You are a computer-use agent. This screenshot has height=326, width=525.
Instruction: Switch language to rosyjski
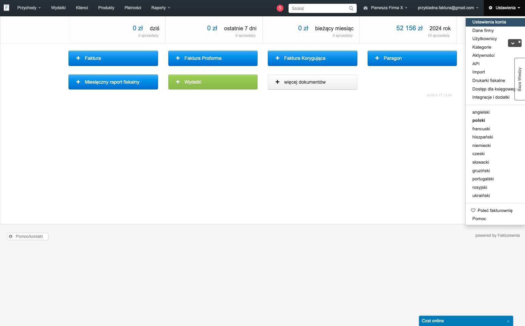point(495,187)
